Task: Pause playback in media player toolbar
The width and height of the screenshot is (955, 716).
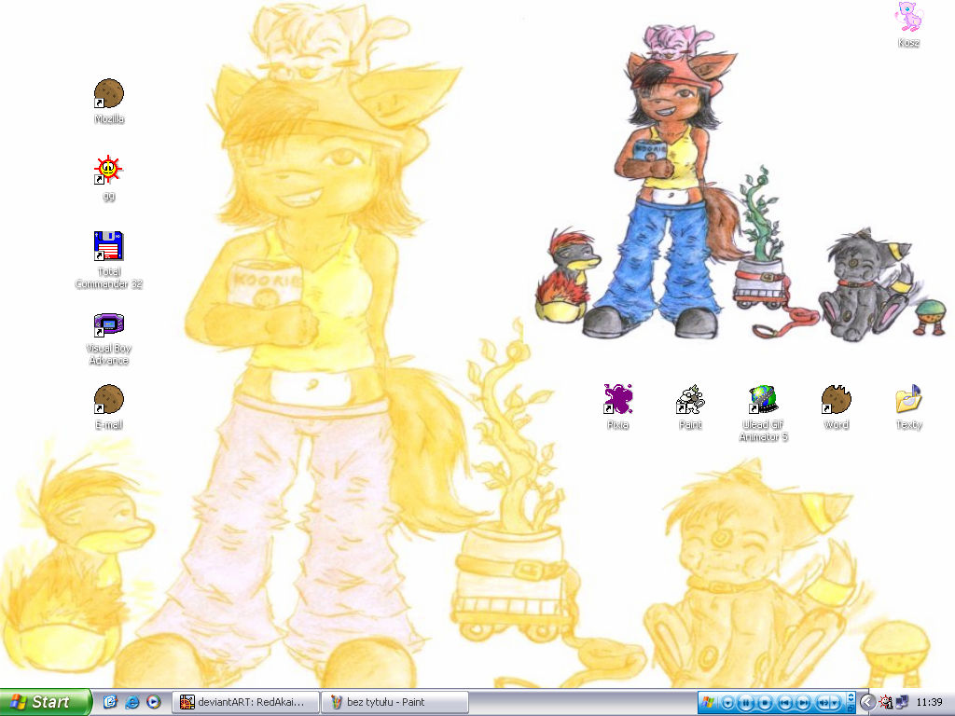Action: (x=746, y=703)
